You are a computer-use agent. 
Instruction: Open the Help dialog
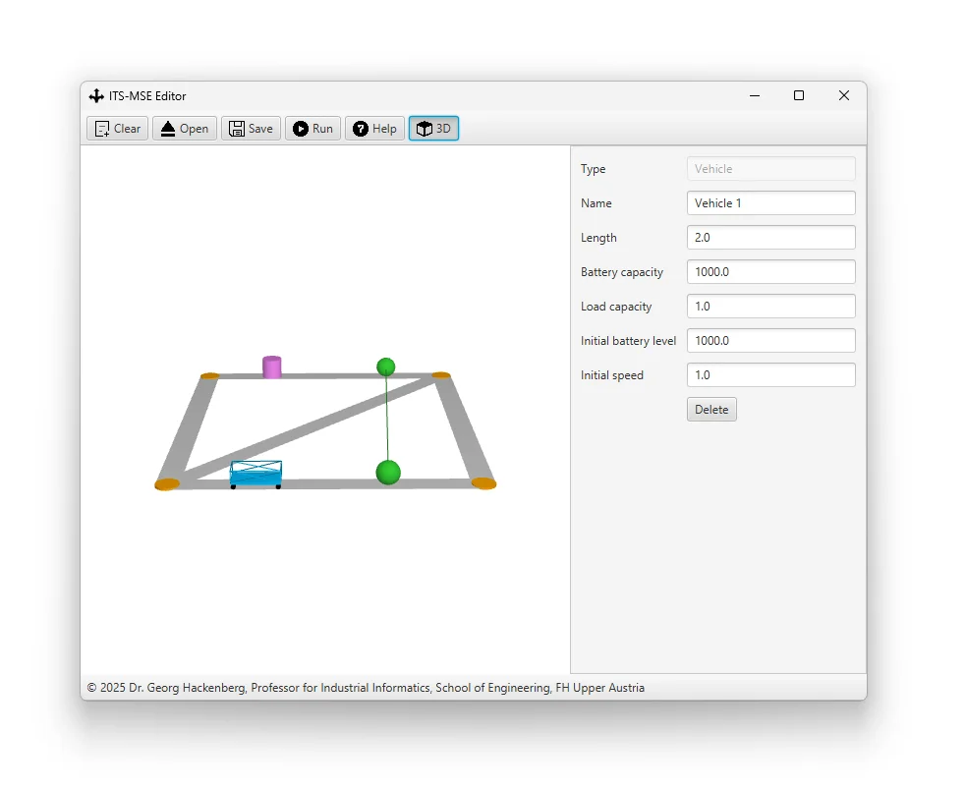(x=374, y=129)
